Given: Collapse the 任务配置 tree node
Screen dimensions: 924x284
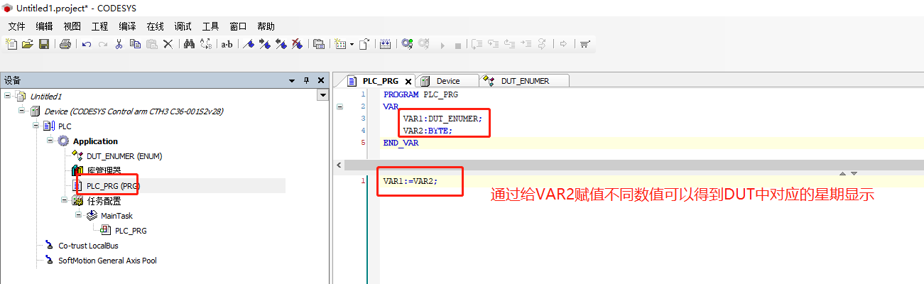Looking at the screenshot, I should (65, 200).
